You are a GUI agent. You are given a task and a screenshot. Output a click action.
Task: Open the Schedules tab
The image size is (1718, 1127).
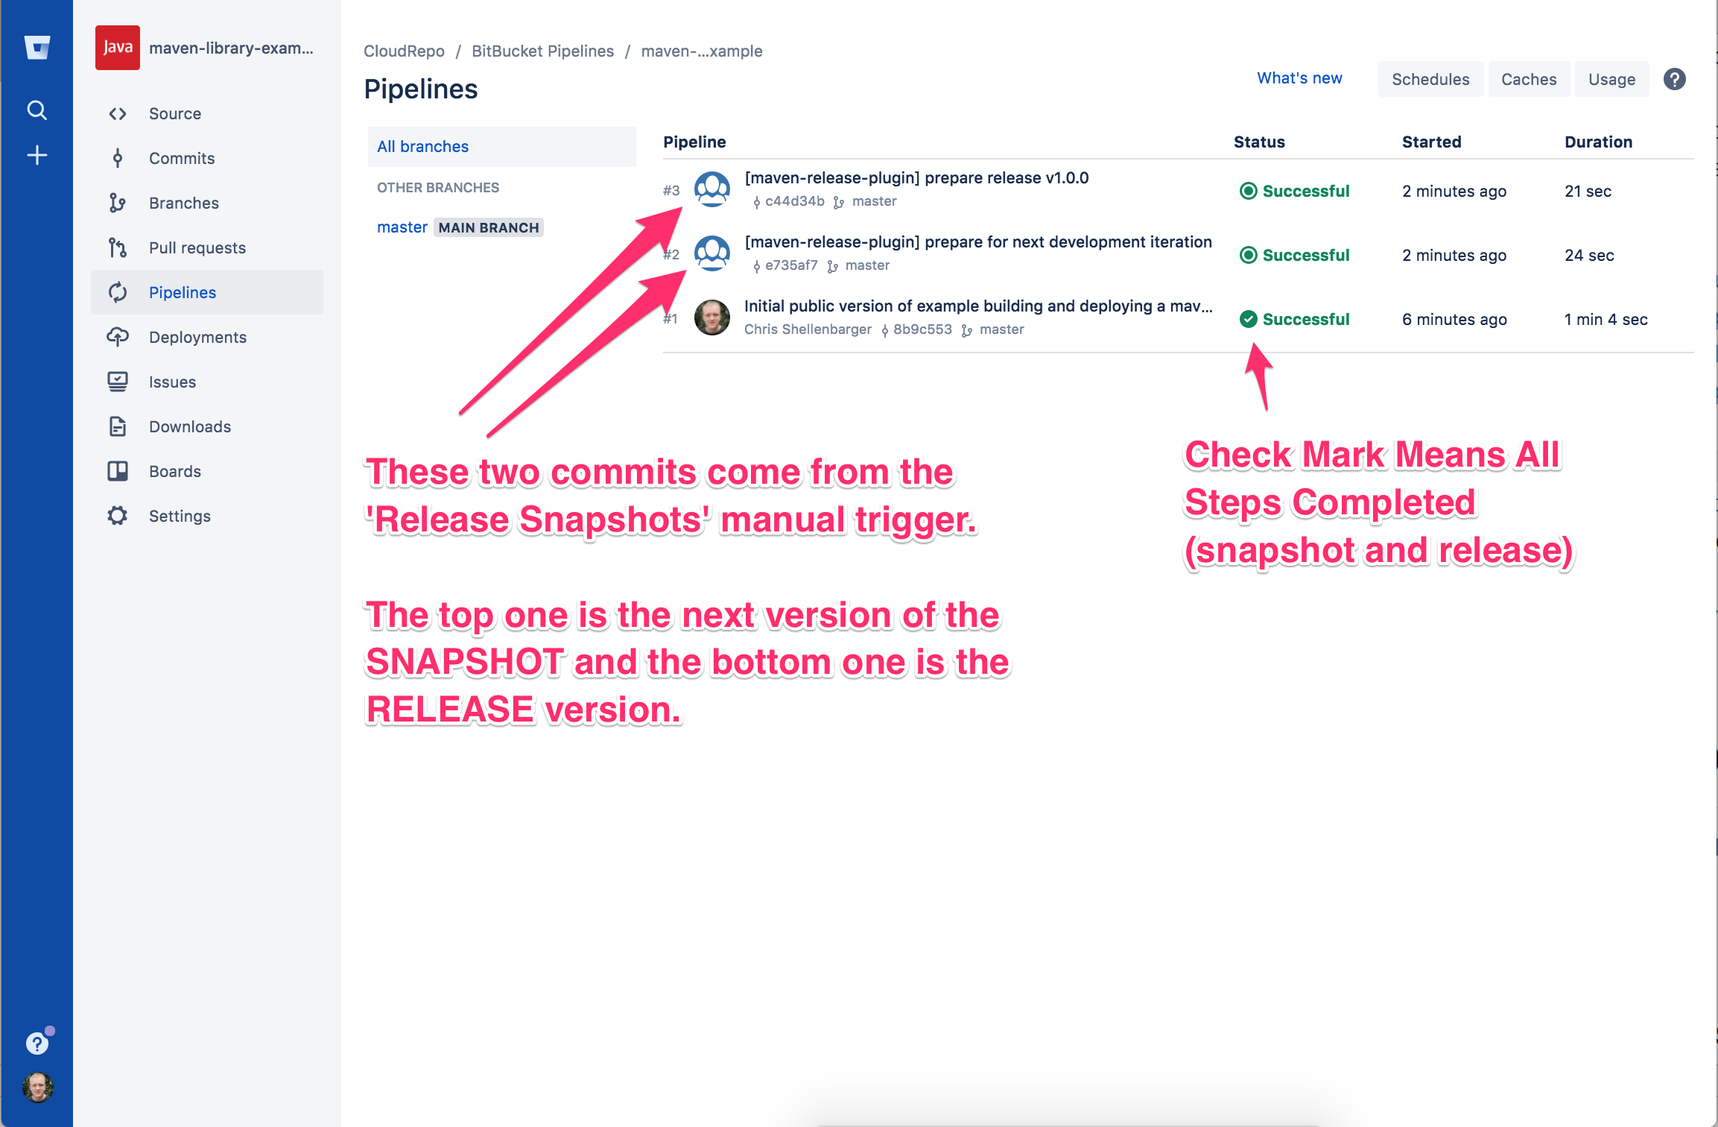pos(1431,78)
